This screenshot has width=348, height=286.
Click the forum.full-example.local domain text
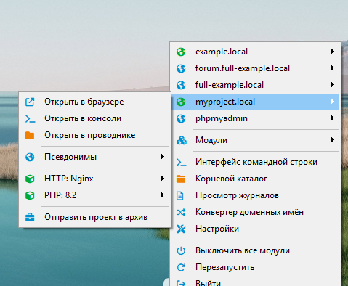click(x=243, y=68)
